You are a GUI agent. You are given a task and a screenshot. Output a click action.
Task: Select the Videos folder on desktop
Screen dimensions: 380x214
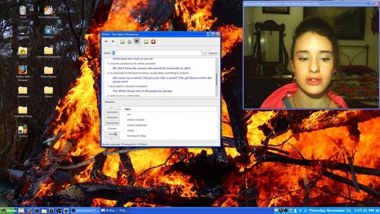coord(49,92)
